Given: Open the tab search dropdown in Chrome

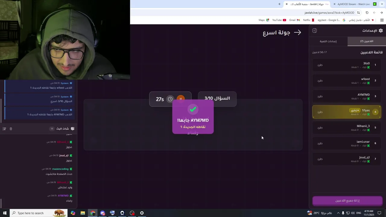Looking at the screenshot, I should [382, 4].
